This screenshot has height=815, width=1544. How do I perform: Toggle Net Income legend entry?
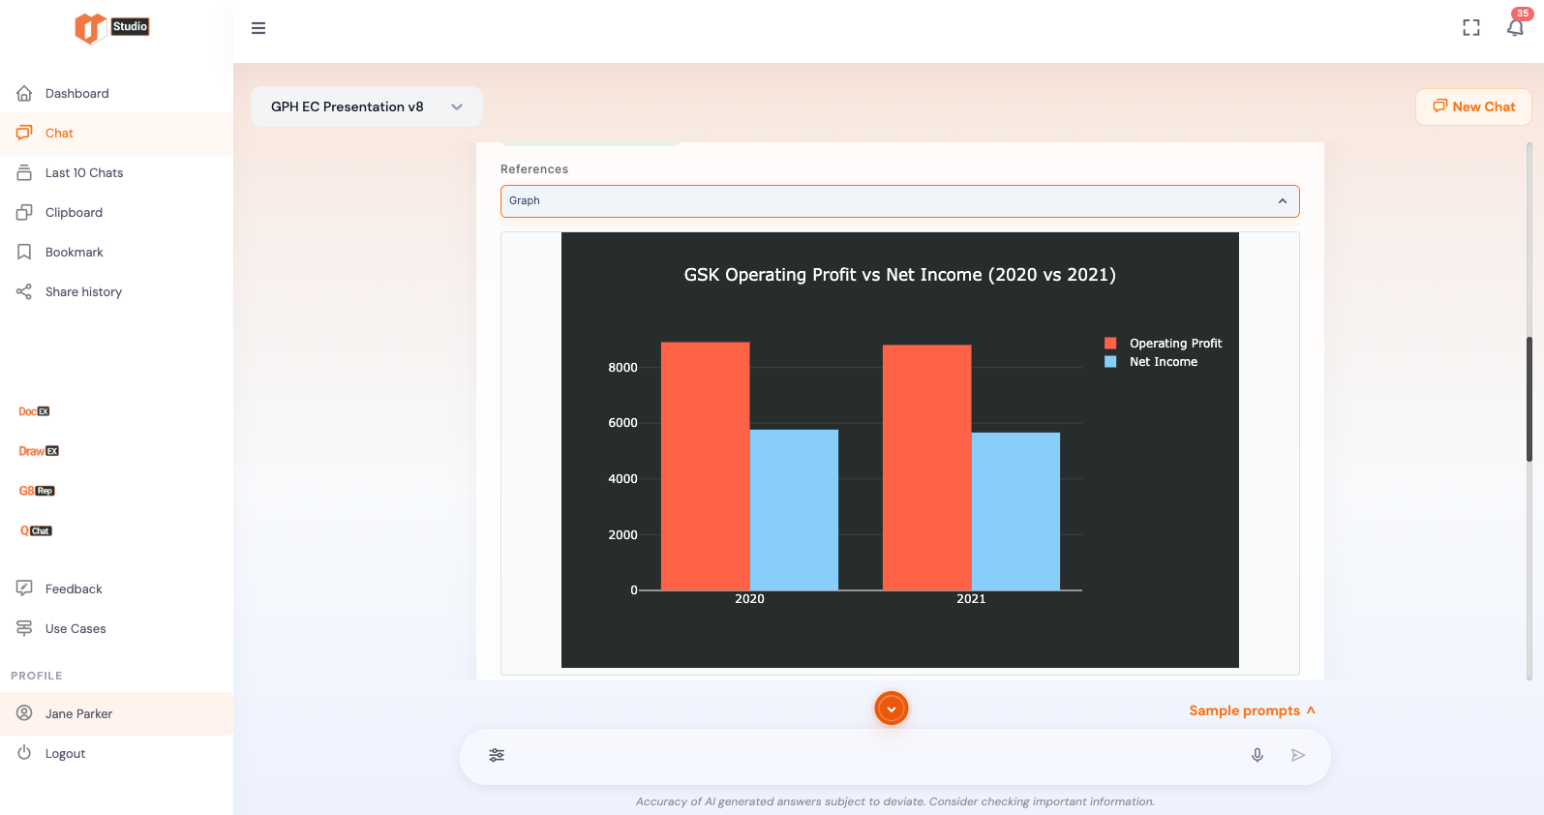point(1151,362)
